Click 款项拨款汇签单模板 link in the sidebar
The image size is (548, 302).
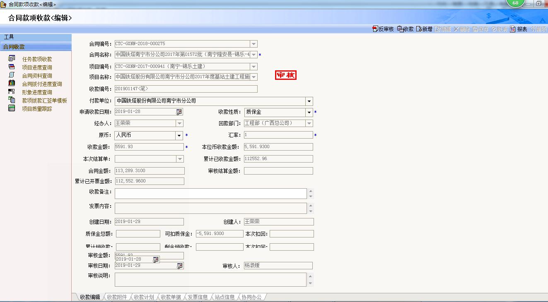(x=44, y=101)
